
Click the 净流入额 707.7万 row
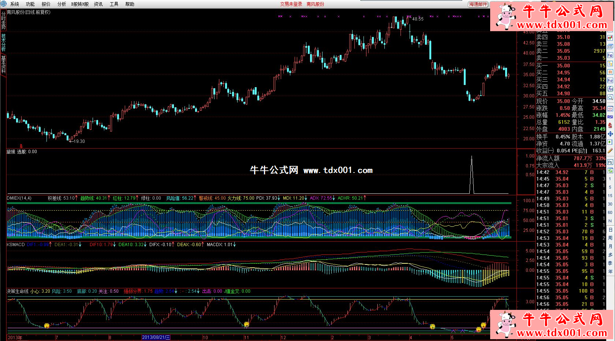point(571,158)
